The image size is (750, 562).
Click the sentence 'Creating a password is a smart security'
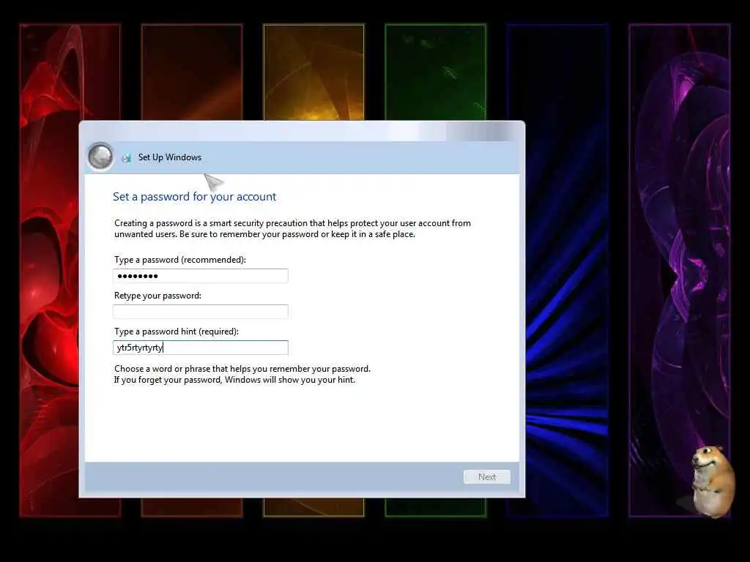[x=189, y=222]
